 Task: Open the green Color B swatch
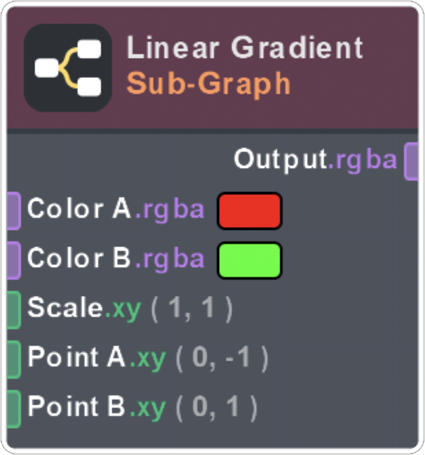click(x=249, y=260)
